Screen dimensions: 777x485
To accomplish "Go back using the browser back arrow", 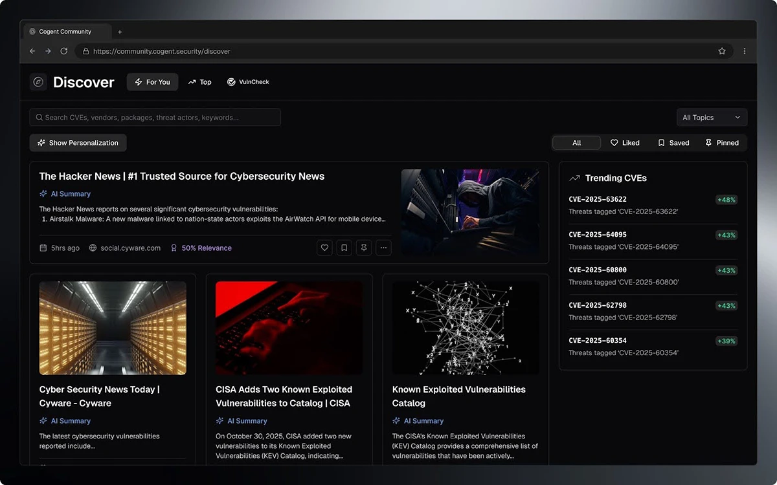I will [x=32, y=51].
